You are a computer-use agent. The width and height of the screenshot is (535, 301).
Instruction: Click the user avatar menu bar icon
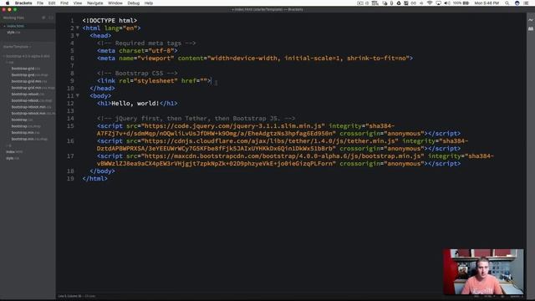click(x=517, y=3)
